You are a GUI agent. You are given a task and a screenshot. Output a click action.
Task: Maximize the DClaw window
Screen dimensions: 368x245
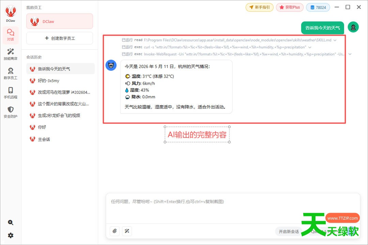(x=348, y=7)
